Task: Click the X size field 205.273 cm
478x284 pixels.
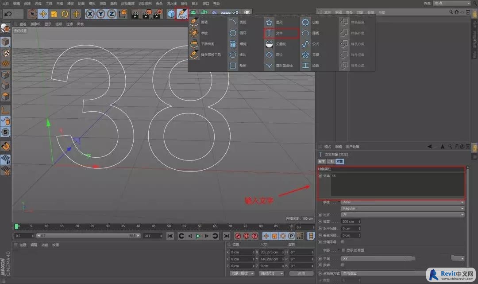Action: click(271, 252)
